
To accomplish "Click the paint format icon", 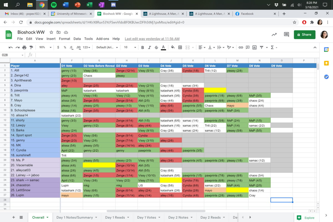I will click(31, 47).
